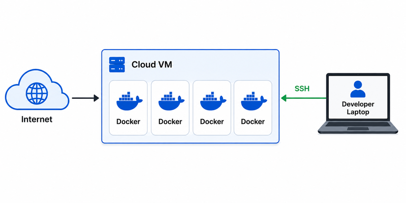Select the Developer Laptop label text
The image size is (406, 203).
coord(358,108)
